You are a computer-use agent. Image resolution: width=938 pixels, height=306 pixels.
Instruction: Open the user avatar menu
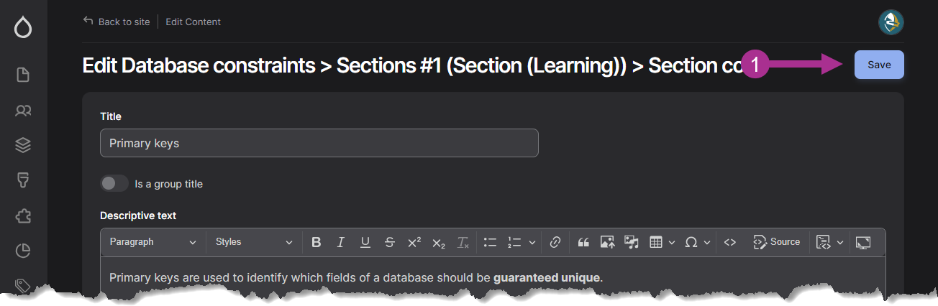coord(891,22)
